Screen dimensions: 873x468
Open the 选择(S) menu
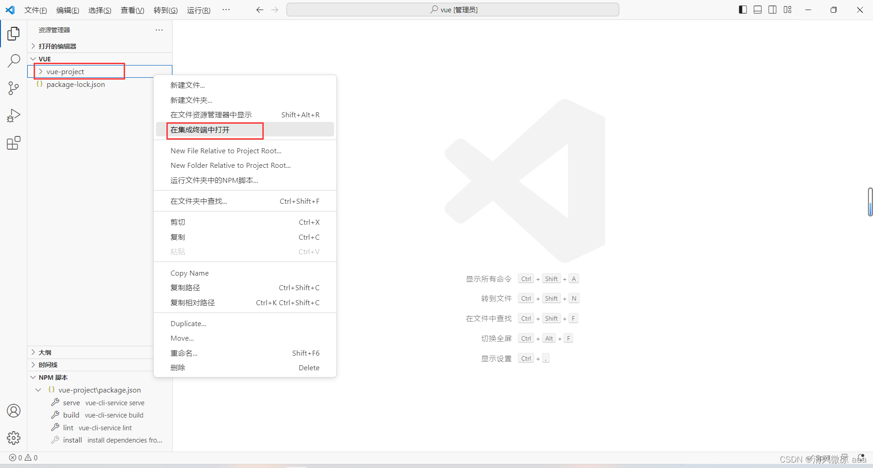100,10
